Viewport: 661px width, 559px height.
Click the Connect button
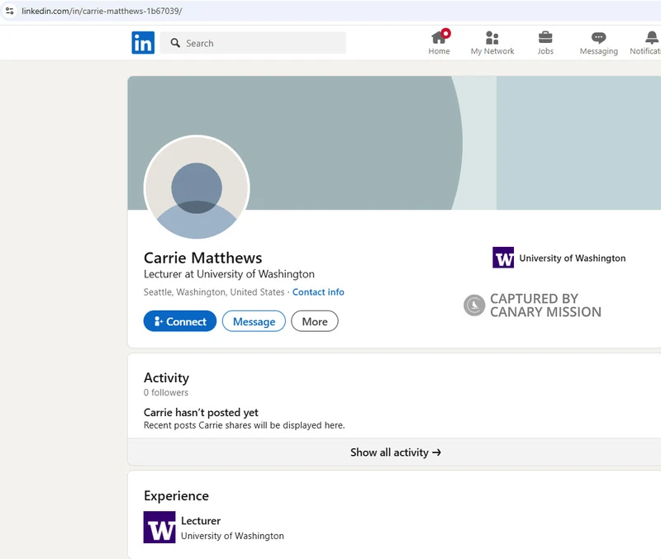[x=180, y=321]
